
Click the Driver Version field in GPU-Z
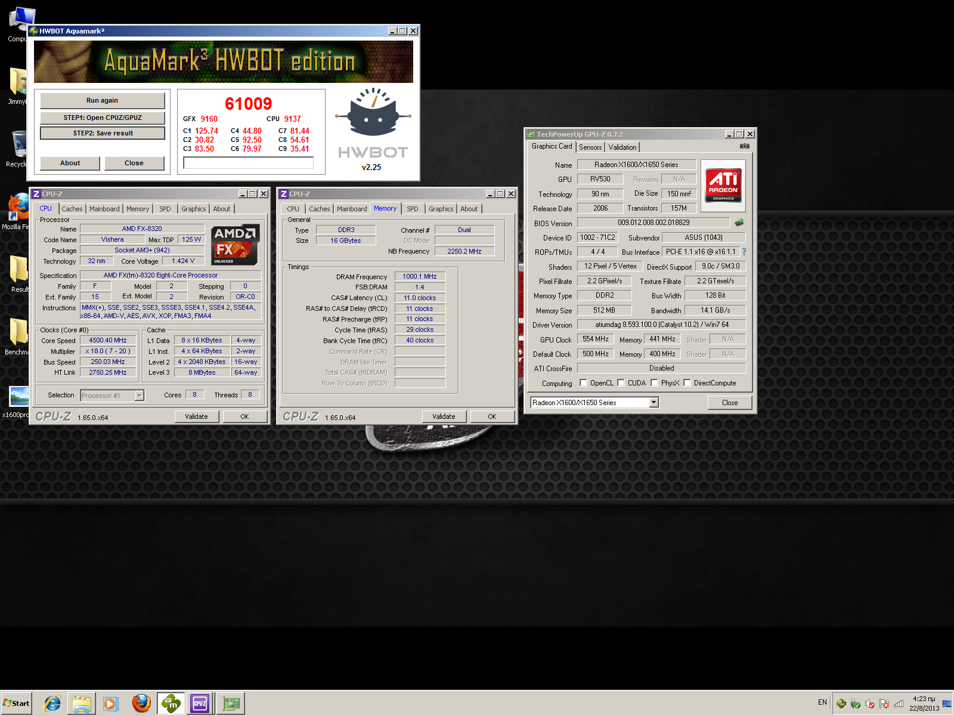coord(662,325)
